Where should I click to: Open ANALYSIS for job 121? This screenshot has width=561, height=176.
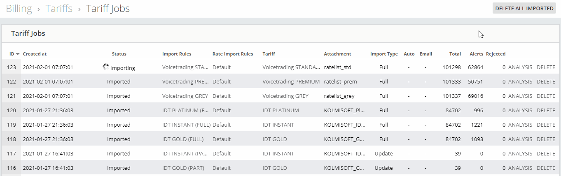tap(520, 96)
